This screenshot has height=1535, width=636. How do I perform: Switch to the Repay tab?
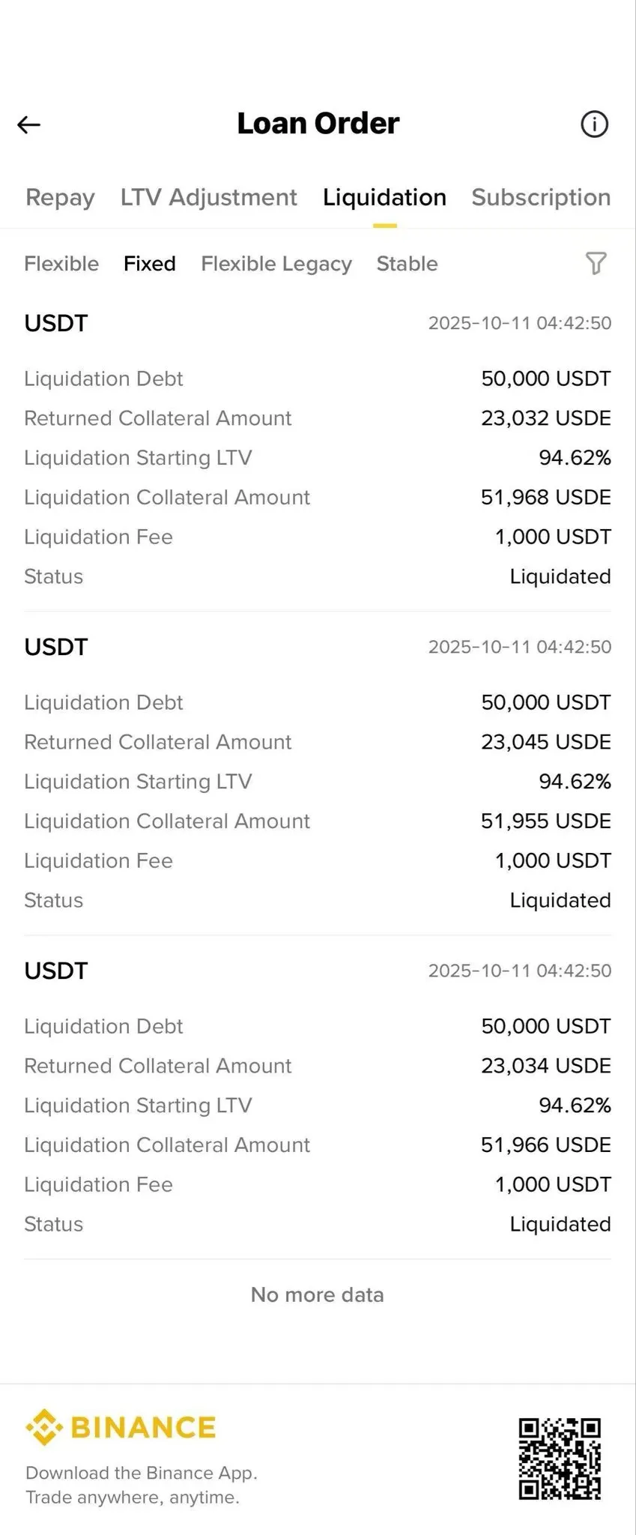click(x=60, y=197)
